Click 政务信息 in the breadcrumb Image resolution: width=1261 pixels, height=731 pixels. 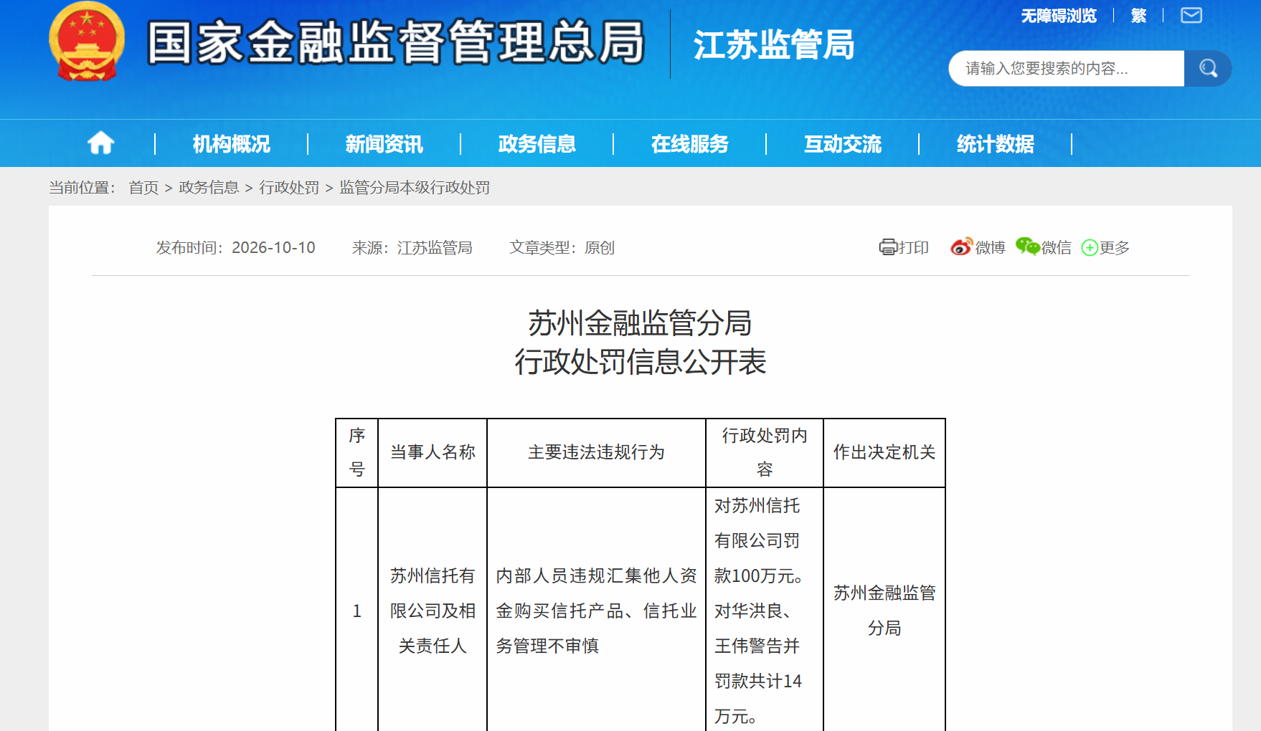[x=209, y=188]
